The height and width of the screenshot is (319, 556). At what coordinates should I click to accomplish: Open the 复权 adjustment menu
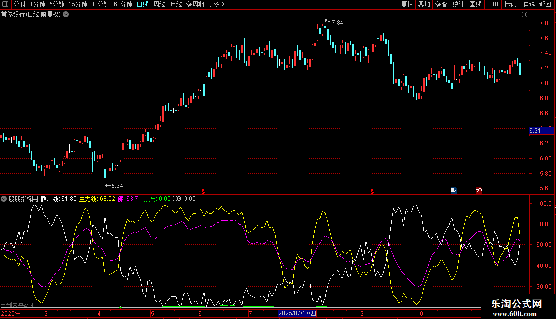click(x=407, y=4)
